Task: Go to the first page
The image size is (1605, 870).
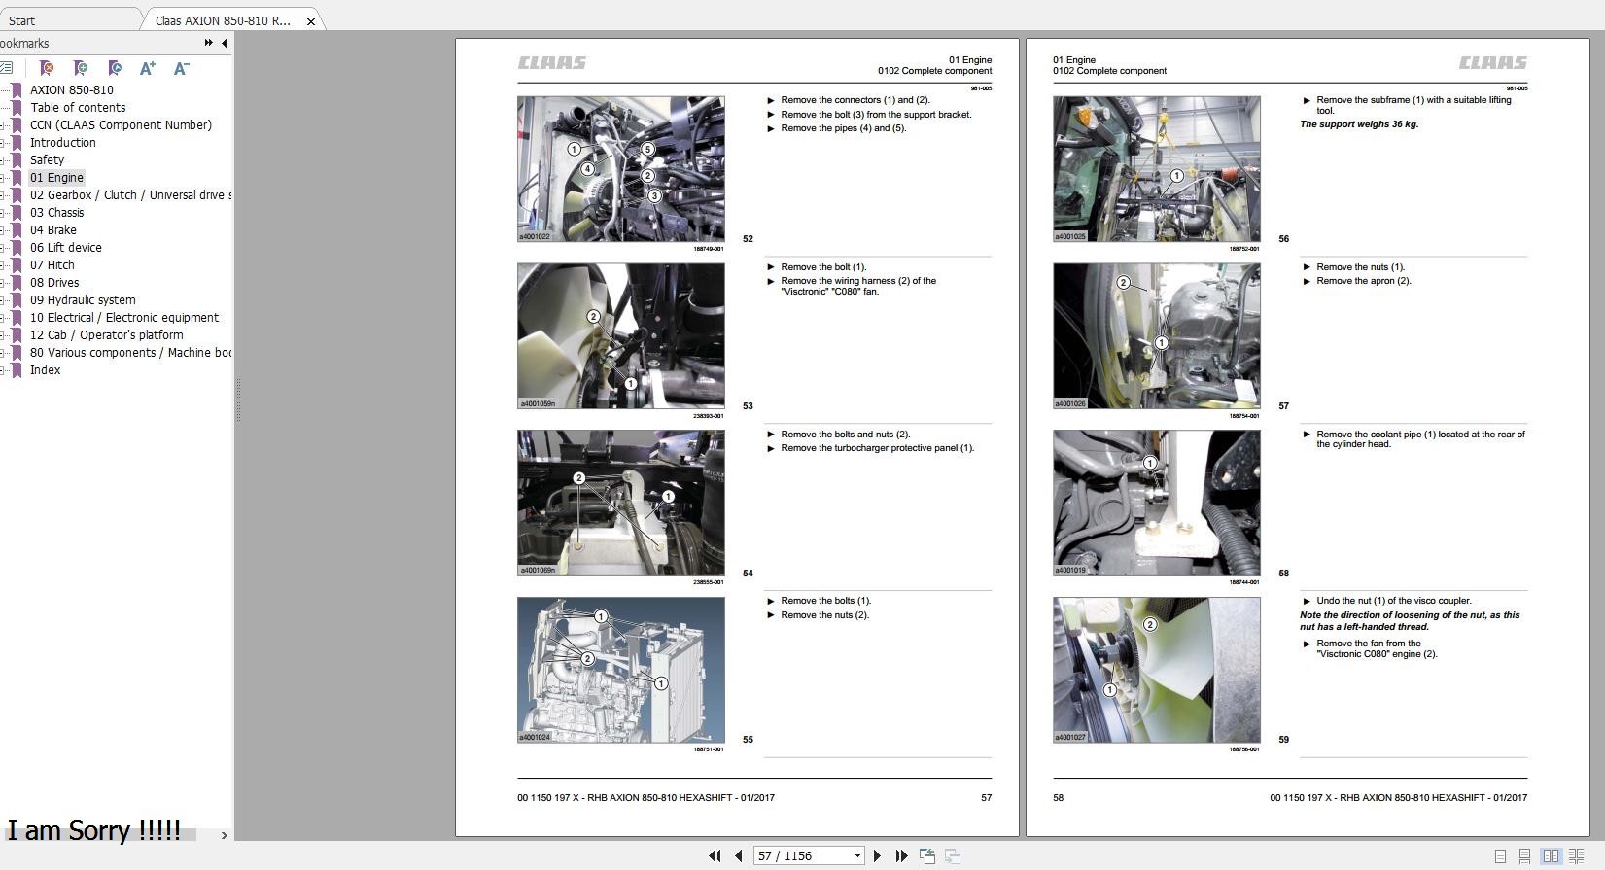Action: 715,855
